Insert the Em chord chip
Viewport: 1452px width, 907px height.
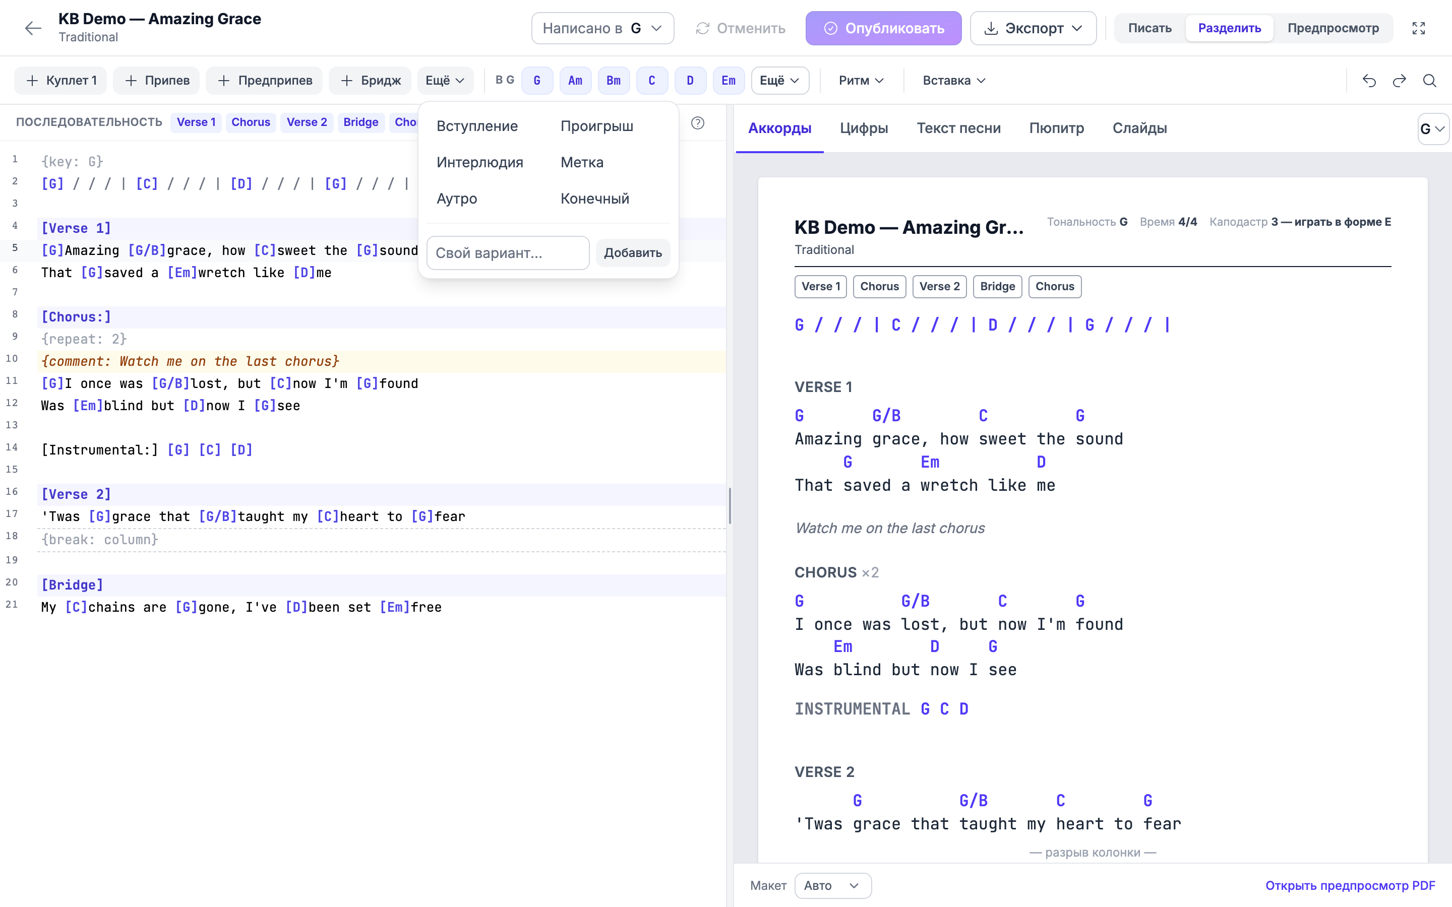pyautogui.click(x=729, y=81)
